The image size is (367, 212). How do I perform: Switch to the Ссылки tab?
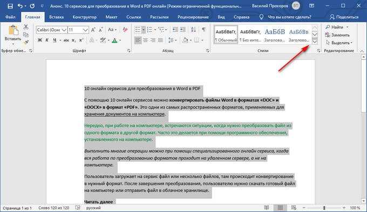pyautogui.click(x=134, y=17)
